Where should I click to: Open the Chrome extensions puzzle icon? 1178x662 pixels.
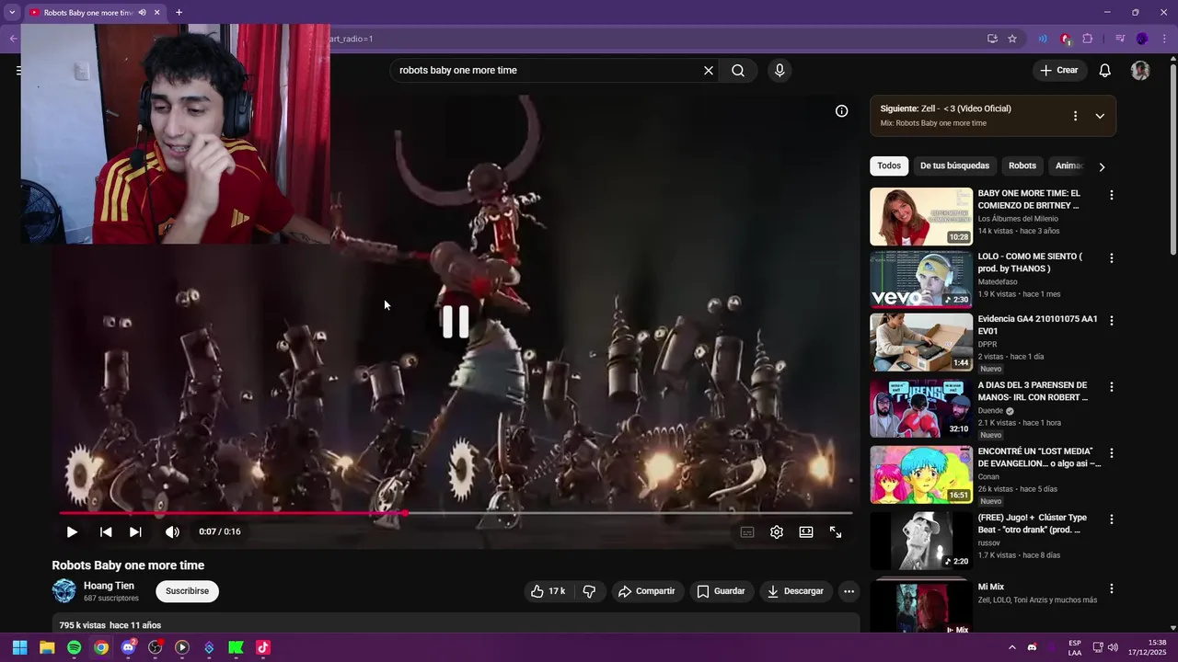pyautogui.click(x=1088, y=39)
